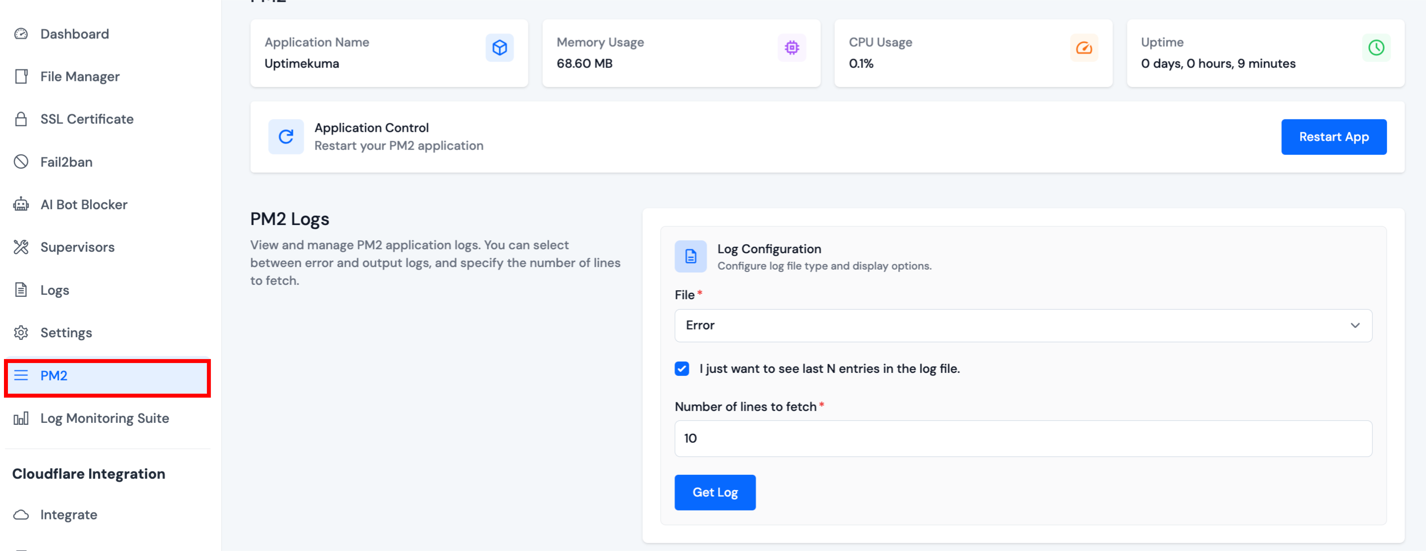The image size is (1426, 551).
Task: Open the Logs menu item
Action: pos(54,290)
